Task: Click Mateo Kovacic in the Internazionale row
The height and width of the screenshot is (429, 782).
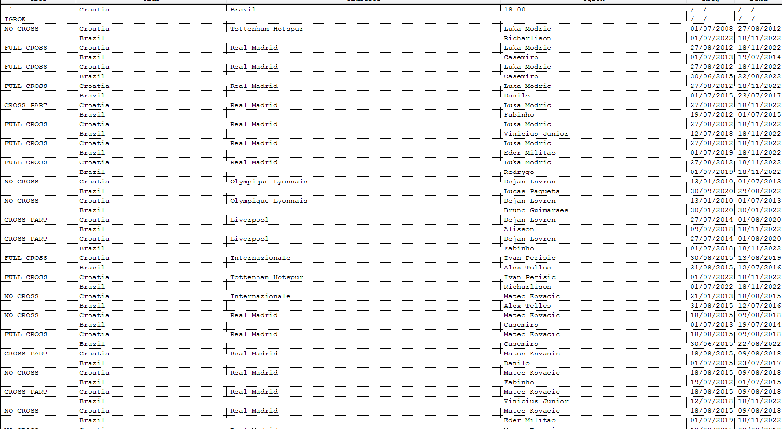Action: tap(532, 296)
